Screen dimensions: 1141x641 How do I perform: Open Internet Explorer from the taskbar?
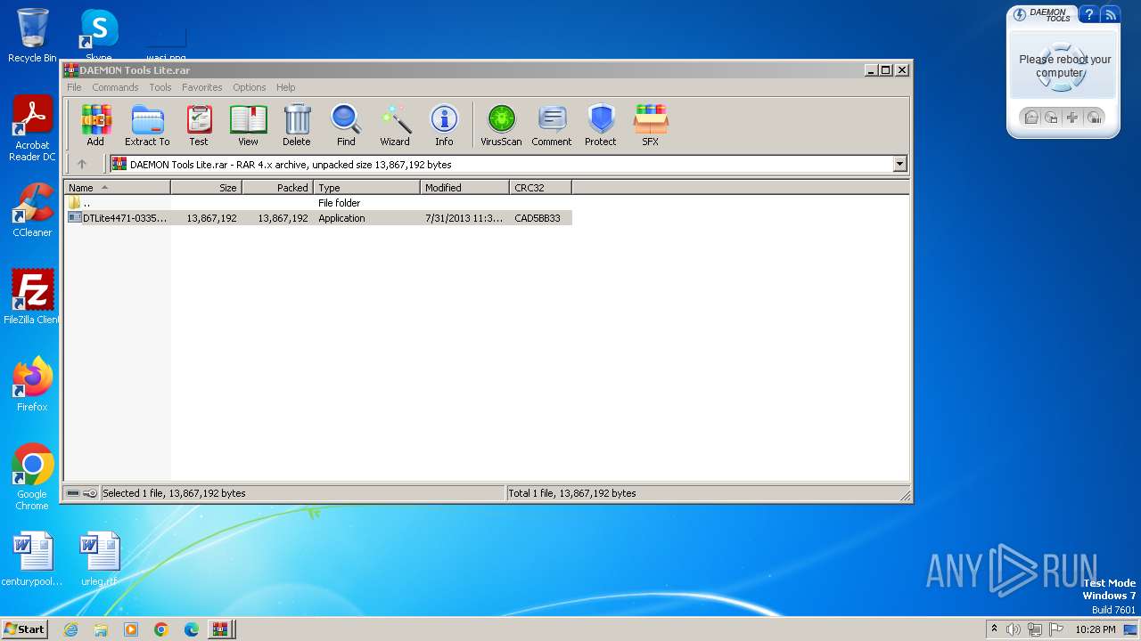pyautogui.click(x=71, y=629)
